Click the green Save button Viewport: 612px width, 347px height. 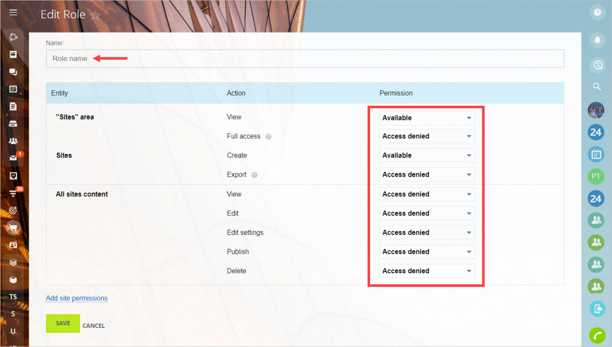coord(63,324)
